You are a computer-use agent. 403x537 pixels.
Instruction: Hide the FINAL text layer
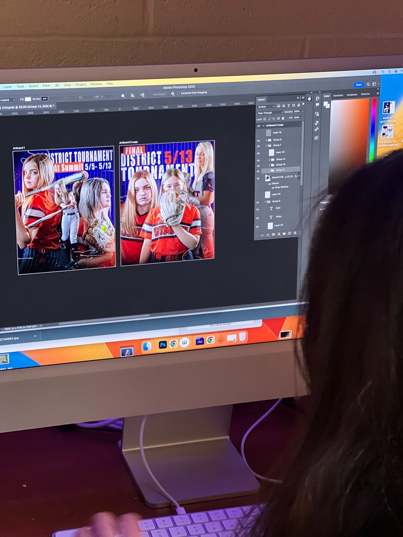(x=258, y=218)
